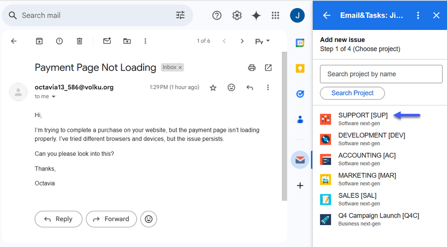Archive this email

coord(39,41)
